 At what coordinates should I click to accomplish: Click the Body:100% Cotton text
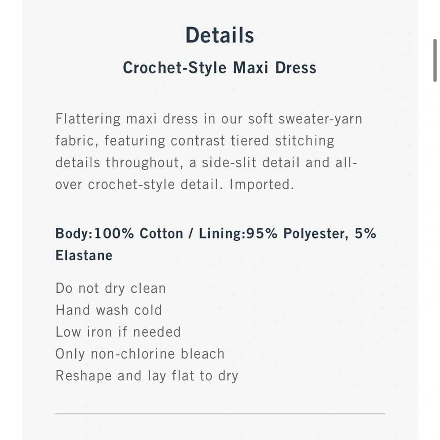(x=119, y=233)
